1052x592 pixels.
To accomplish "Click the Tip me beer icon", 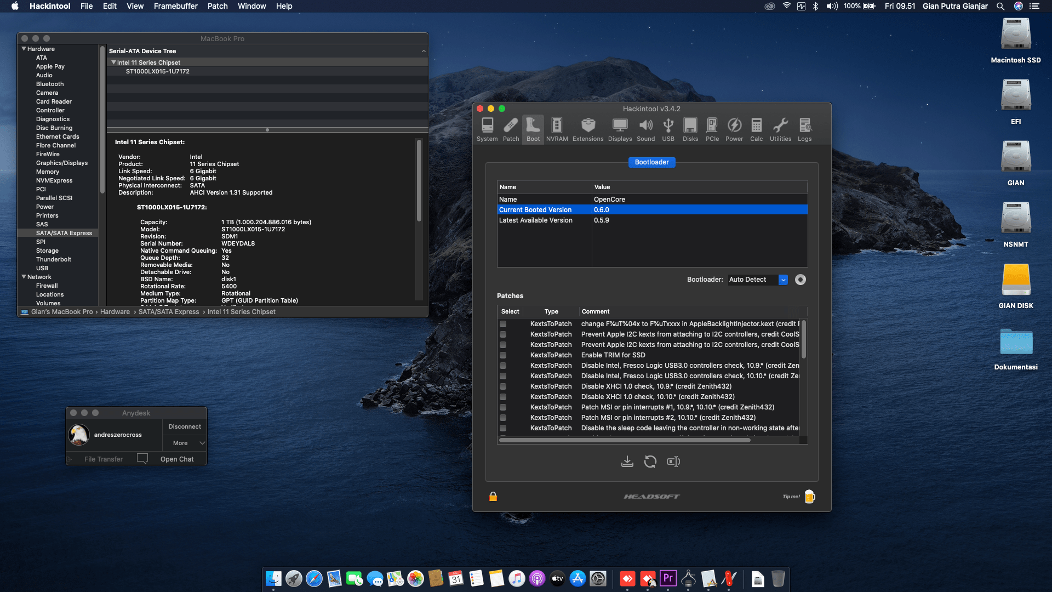I will click(x=809, y=497).
